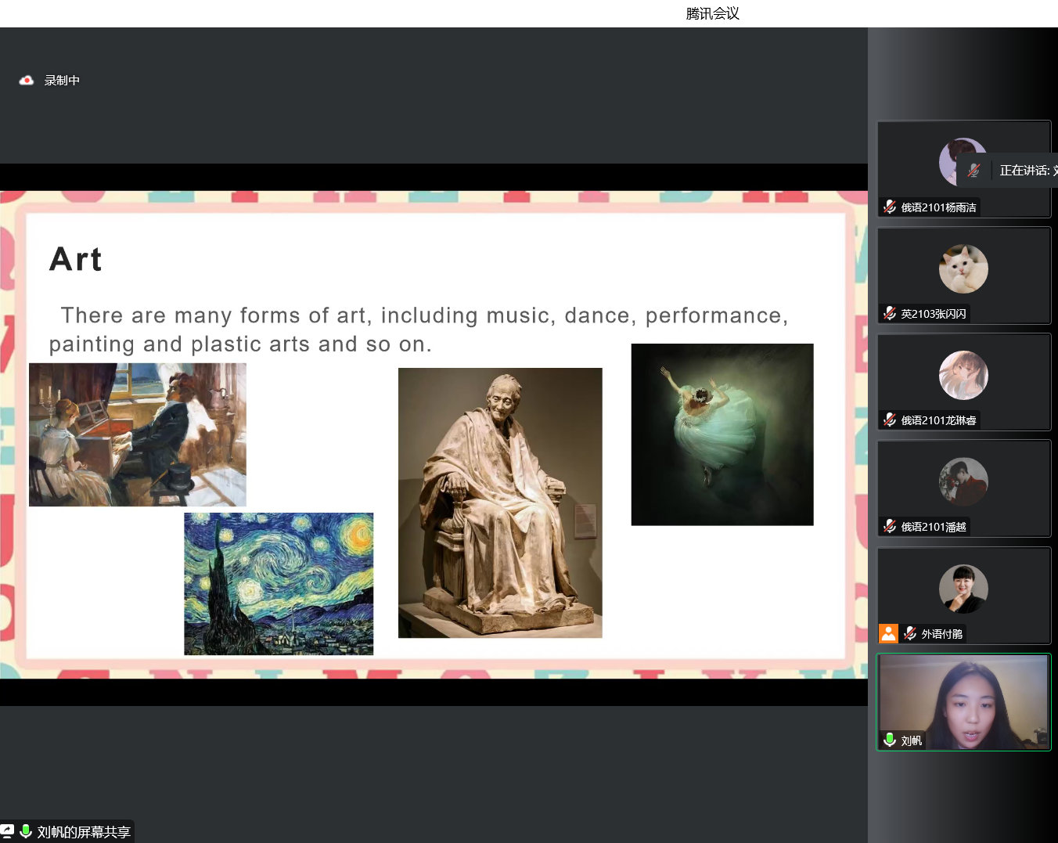
Task: Click muted mic icon for 俄语2101杨雨洁
Action: click(890, 207)
